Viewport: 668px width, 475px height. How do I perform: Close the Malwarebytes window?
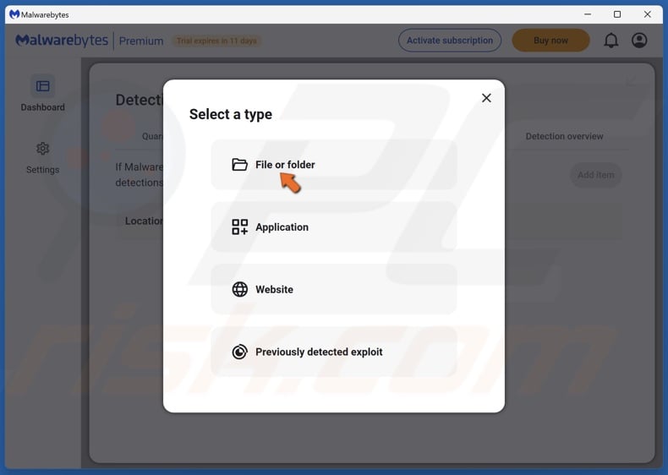647,14
